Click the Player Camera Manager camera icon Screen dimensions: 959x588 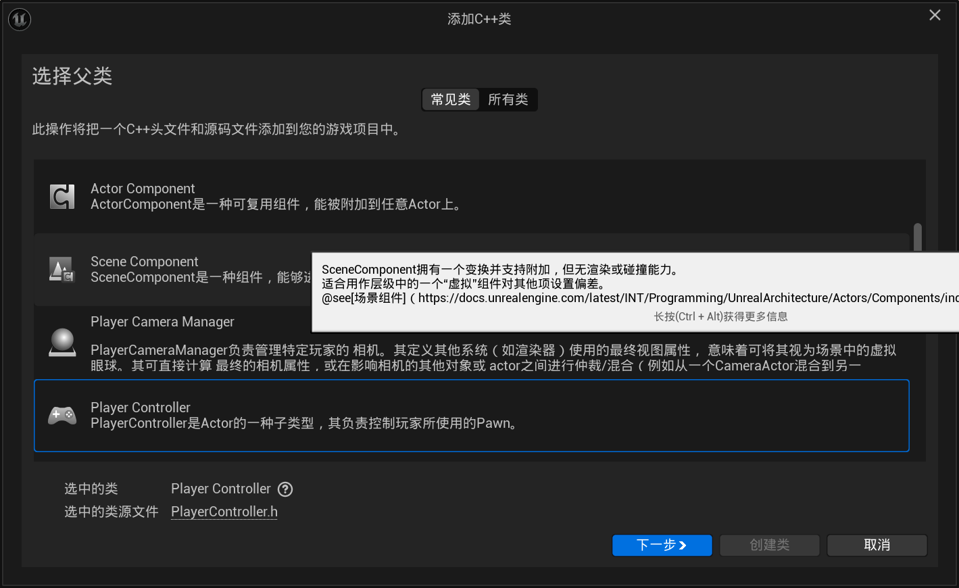click(x=62, y=343)
